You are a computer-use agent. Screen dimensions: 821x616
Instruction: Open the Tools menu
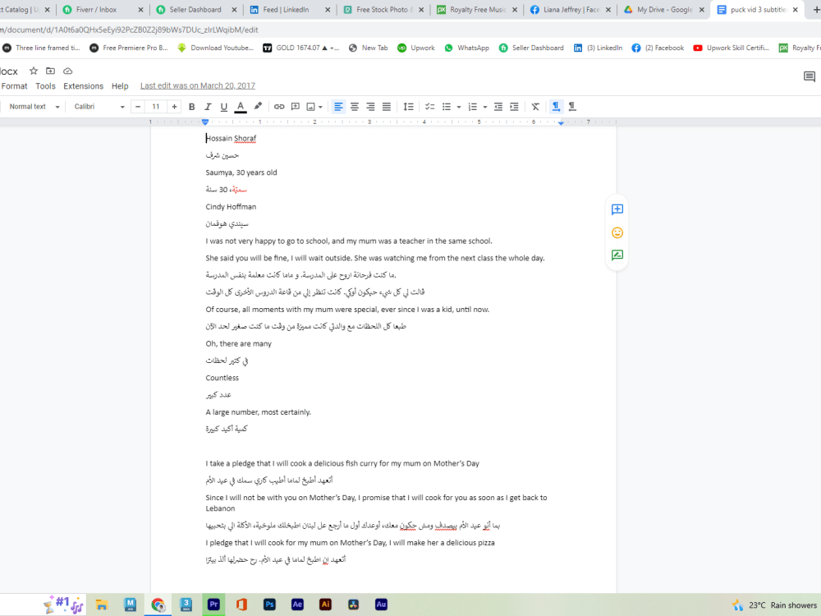[45, 86]
